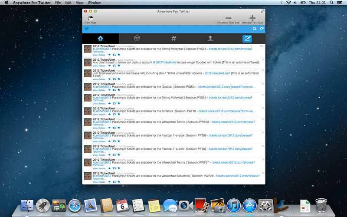Click the blue bird app icon in Dock

(281, 205)
